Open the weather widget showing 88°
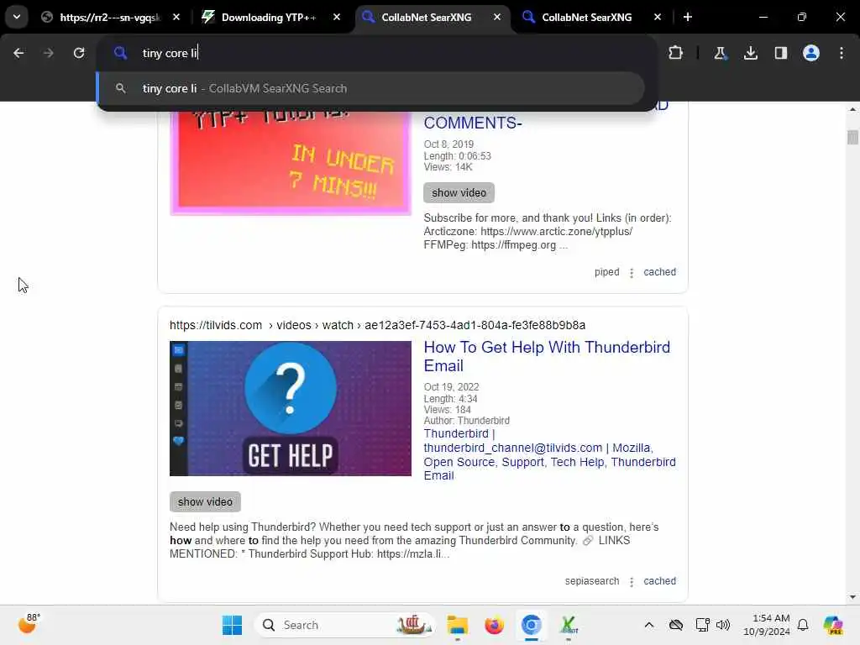The width and height of the screenshot is (860, 645). point(28,624)
